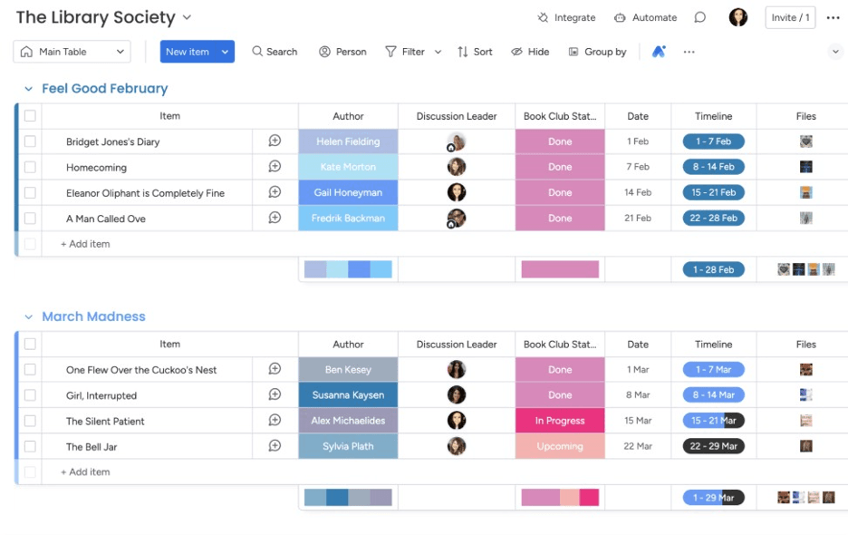This screenshot has height=535, width=848.
Task: Select the checkbox for the Homecoming row
Action: point(31,167)
